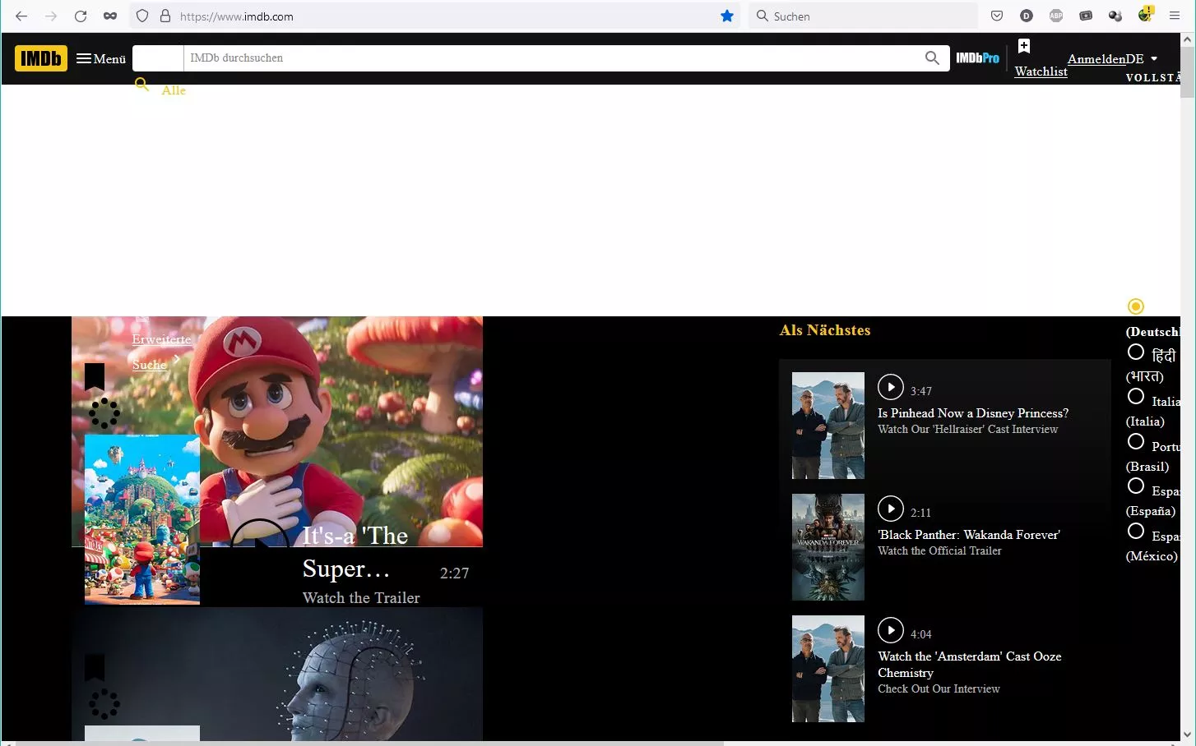The width and height of the screenshot is (1196, 746).
Task: Click the search magnifier icon in IMDb bar
Action: click(931, 58)
